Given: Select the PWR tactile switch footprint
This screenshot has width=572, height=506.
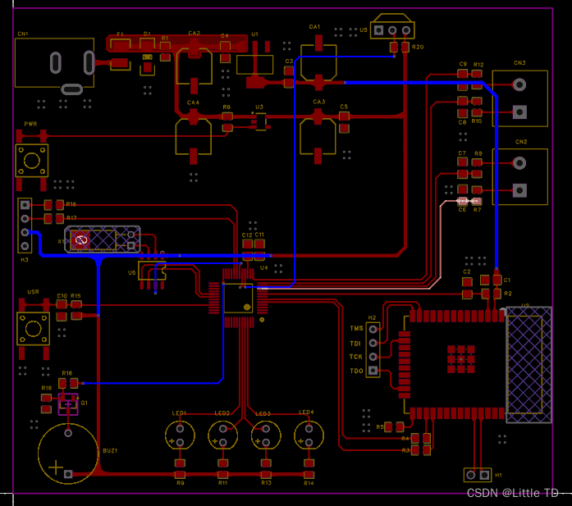Looking at the screenshot, I should (31, 161).
